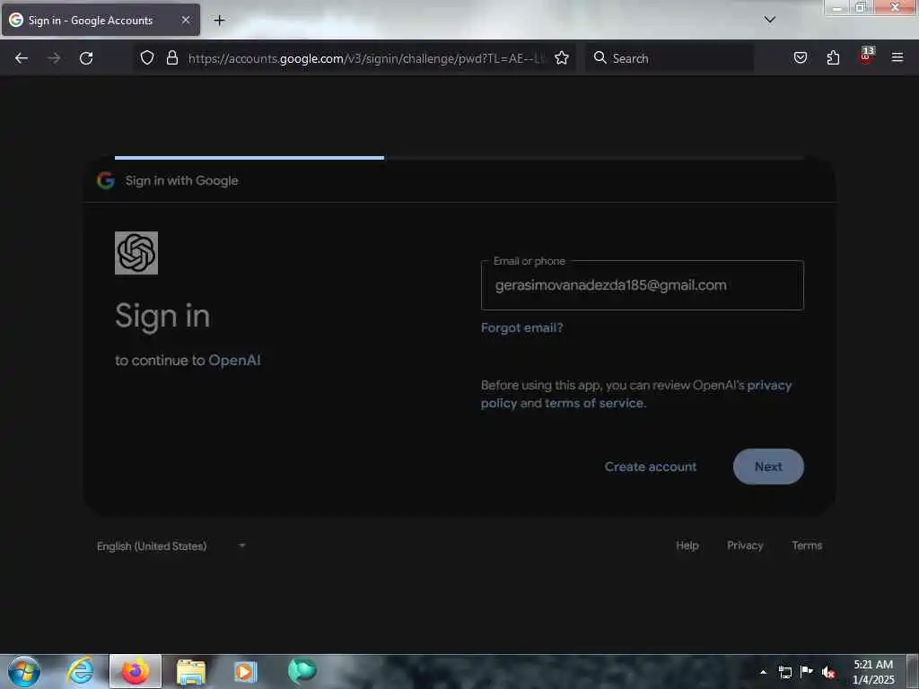Image resolution: width=919 pixels, height=689 pixels.
Task: Show hidden system tray icons
Action: [x=763, y=672]
